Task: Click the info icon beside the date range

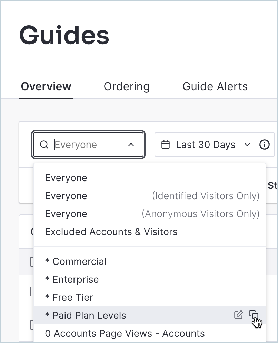Action: click(264, 145)
